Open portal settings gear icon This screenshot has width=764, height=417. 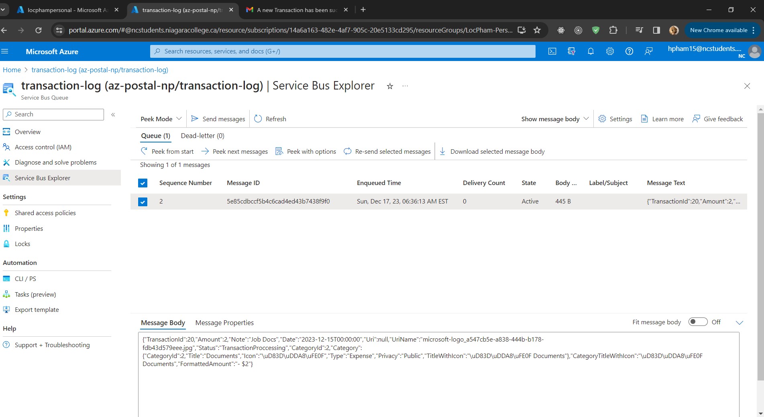click(x=610, y=51)
